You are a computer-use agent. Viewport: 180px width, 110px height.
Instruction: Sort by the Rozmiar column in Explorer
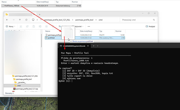tap(118, 31)
